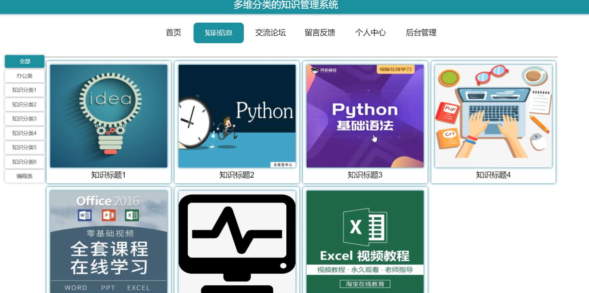The width and height of the screenshot is (589, 293).
Task: Select the 全部 category filter
Action: point(25,62)
